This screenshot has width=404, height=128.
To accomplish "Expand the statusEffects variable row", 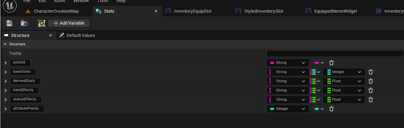I will coord(5,100).
